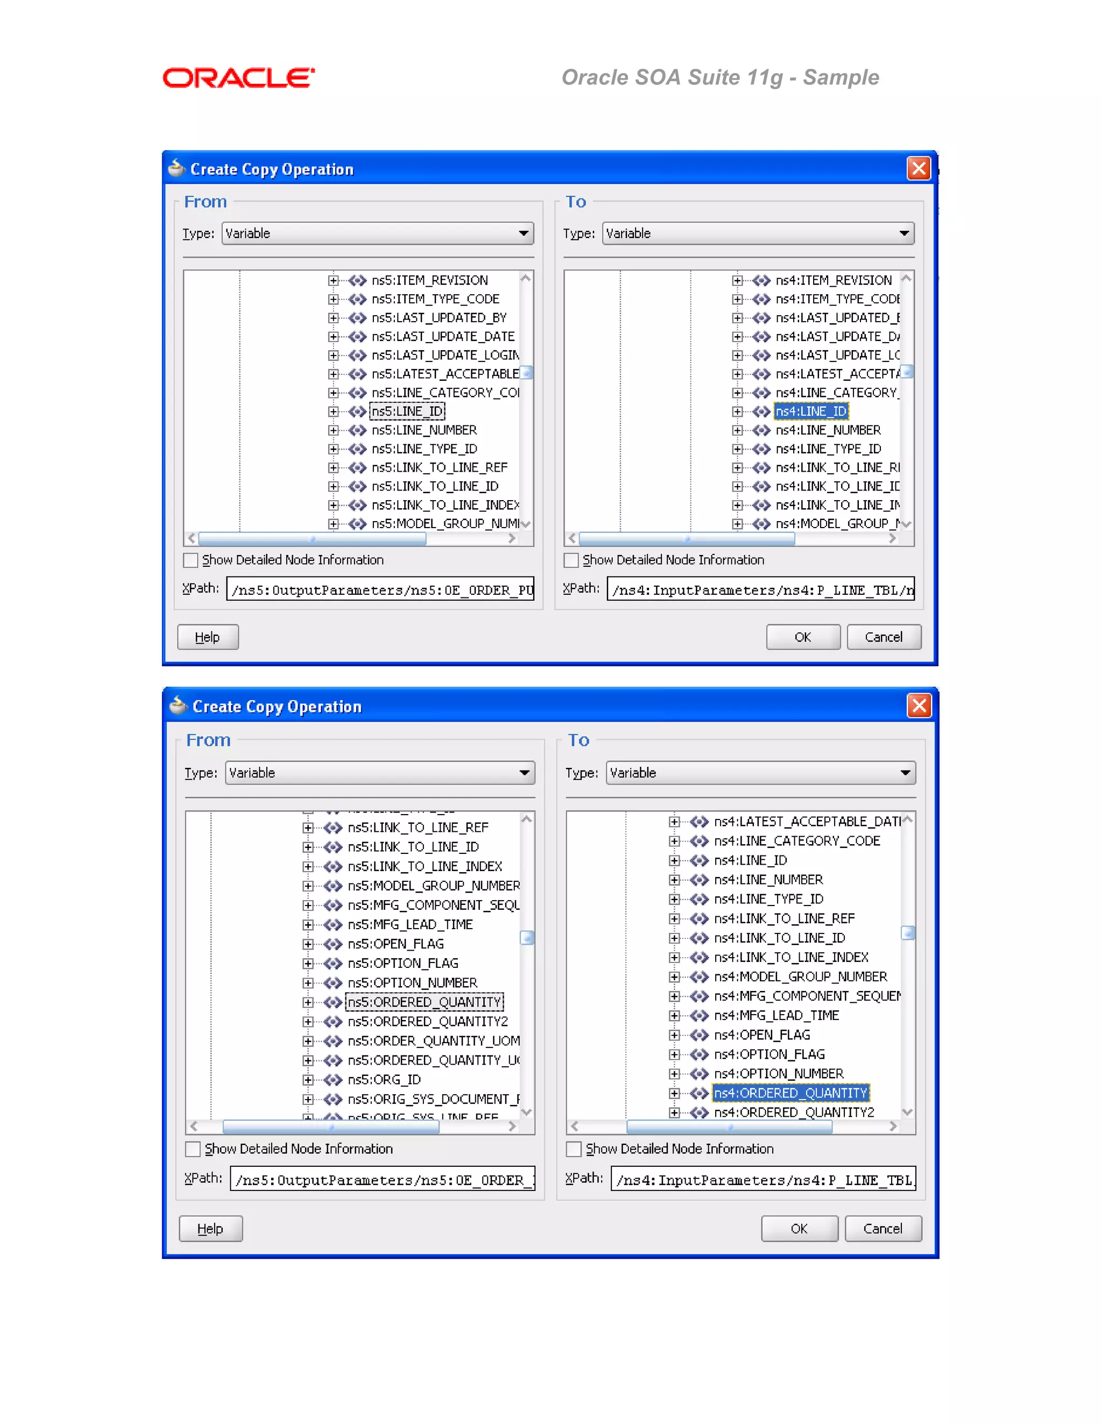The width and height of the screenshot is (1102, 1425).
Task: Click OK button in bottom dialog
Action: click(800, 1229)
